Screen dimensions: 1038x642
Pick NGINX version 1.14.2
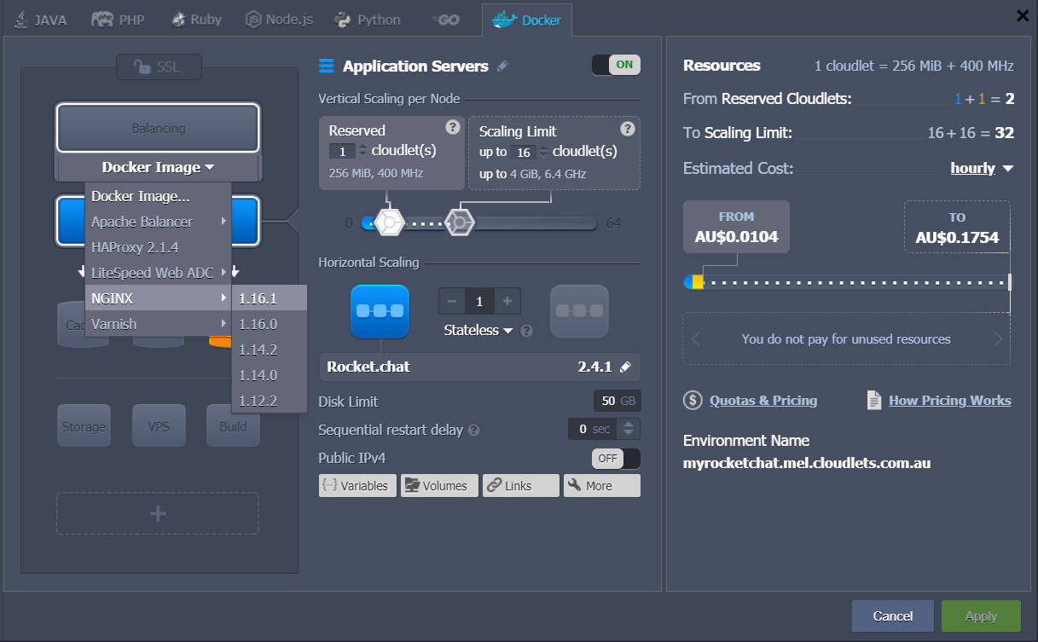tap(269, 350)
